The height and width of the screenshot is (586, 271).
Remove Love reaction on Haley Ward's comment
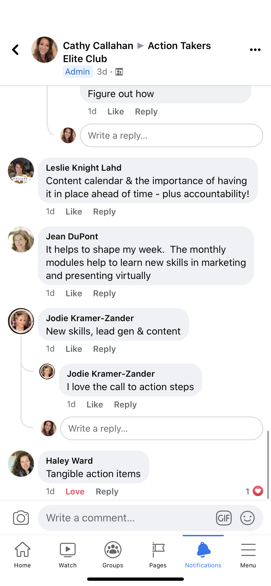coord(75,491)
